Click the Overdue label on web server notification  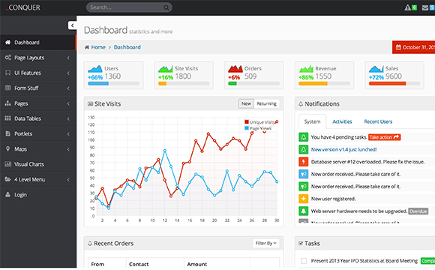tap(418, 211)
